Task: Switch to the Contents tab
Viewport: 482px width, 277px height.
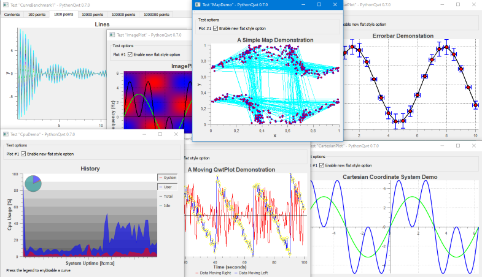Action: pos(13,13)
